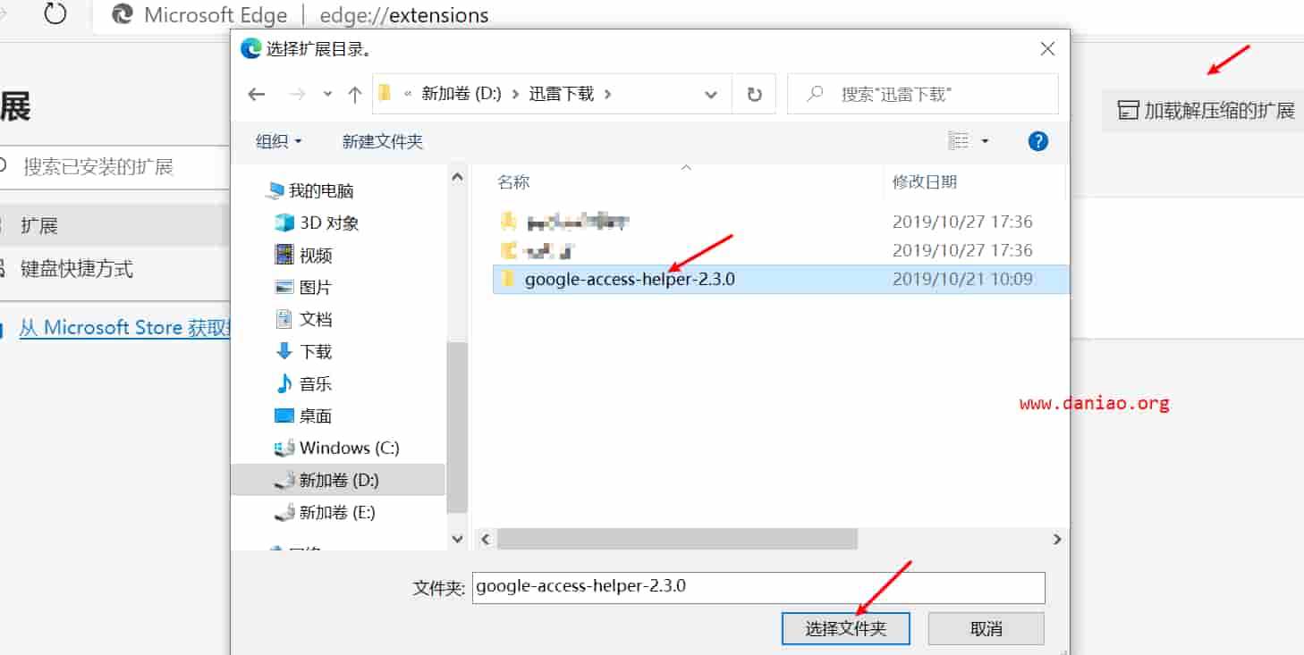Click the 选择文件夹 button
Image resolution: width=1304 pixels, height=655 pixels.
click(x=846, y=628)
